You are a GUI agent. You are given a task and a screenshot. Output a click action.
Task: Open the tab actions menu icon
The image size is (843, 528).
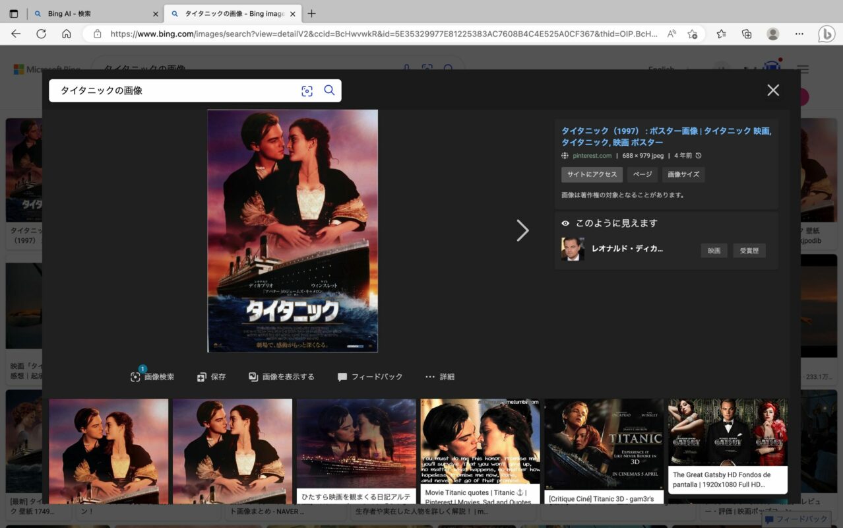14,13
